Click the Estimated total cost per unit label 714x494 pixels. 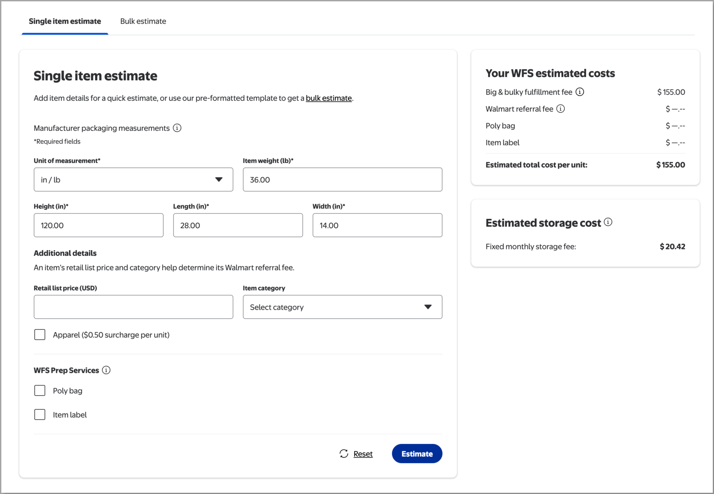(536, 165)
